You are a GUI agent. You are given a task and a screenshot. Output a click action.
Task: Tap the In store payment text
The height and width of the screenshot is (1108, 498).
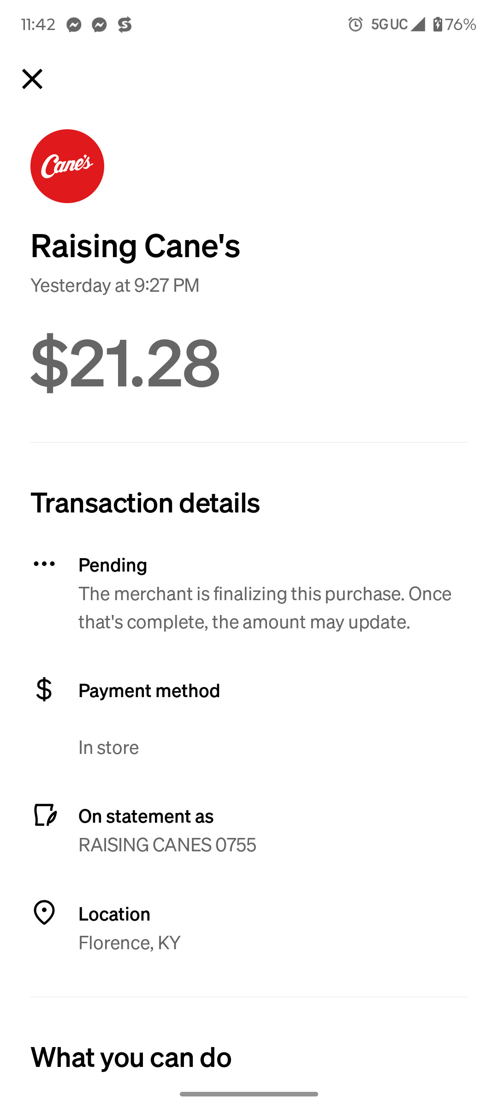(x=109, y=747)
